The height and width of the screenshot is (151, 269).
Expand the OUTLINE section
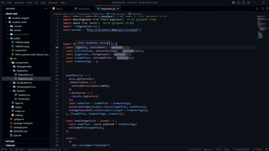pyautogui.click(x=10, y=141)
